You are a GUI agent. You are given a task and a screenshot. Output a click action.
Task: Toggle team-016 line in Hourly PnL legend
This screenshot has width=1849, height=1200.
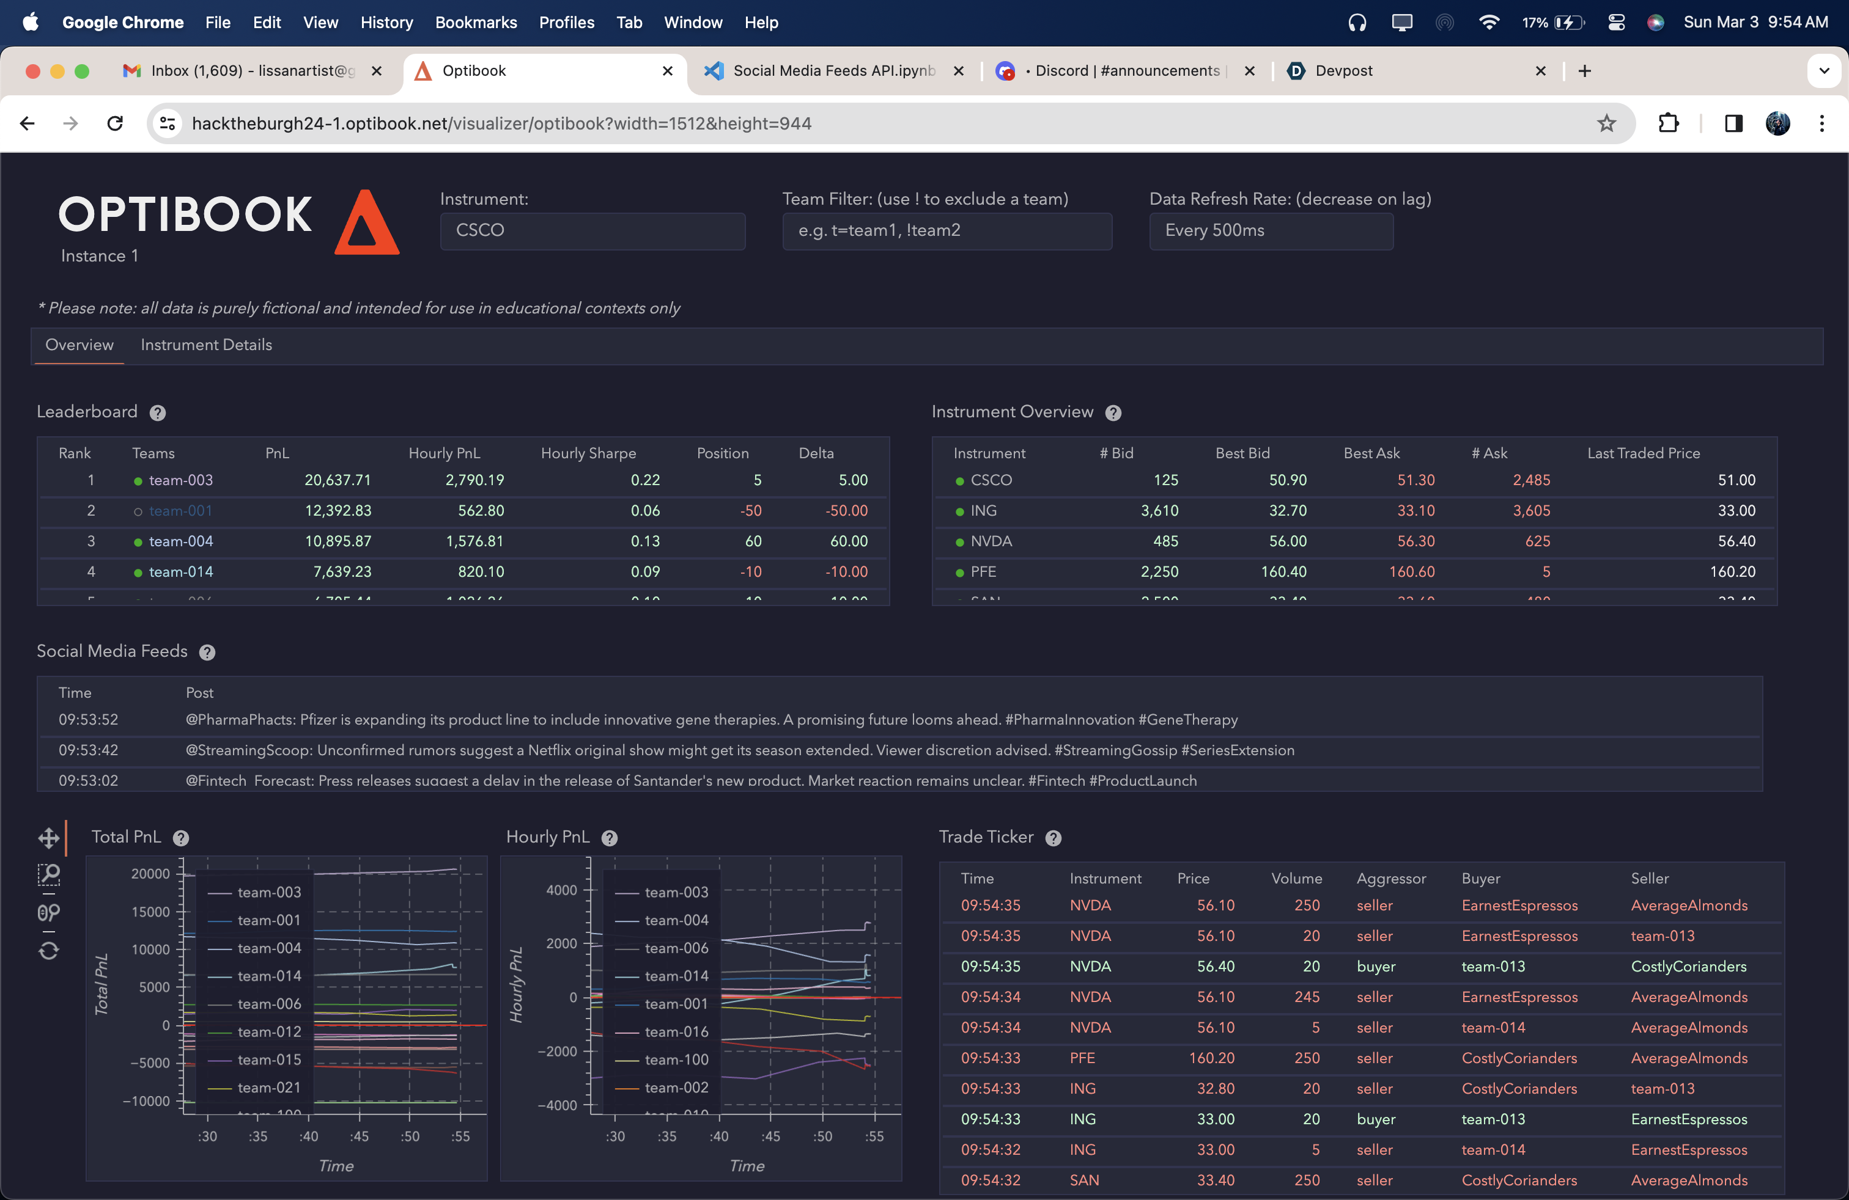(x=675, y=1031)
